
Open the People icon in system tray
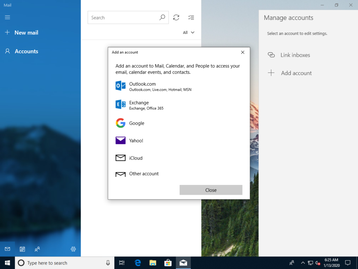[x=292, y=263]
